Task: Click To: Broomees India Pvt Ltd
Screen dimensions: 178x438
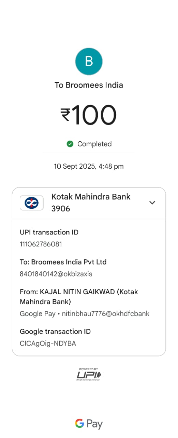Action: pyautogui.click(x=63, y=262)
